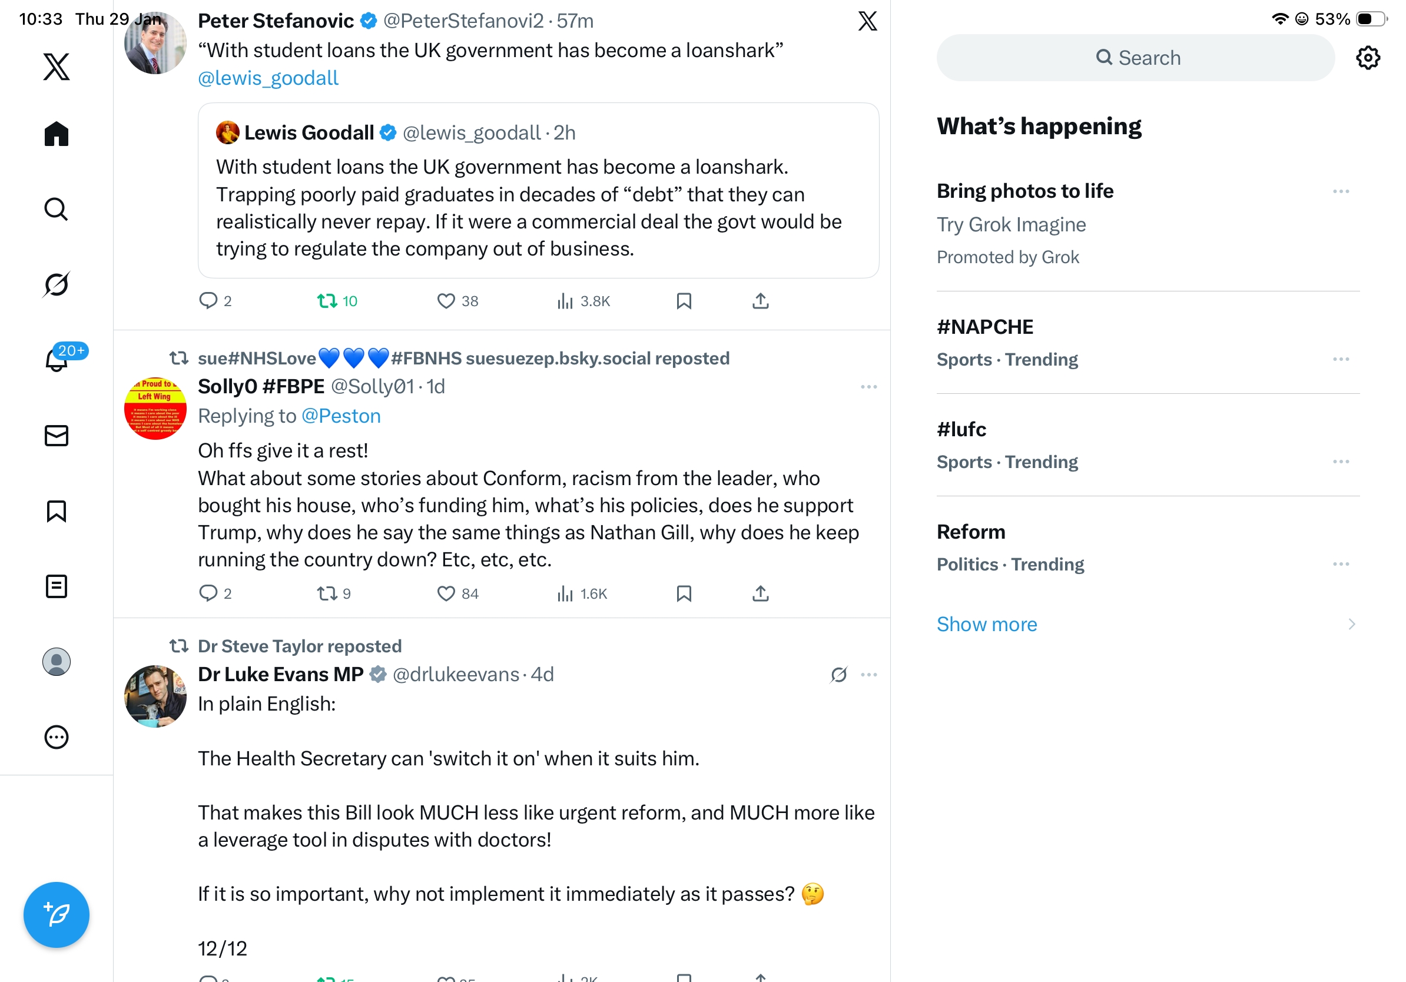This screenshot has width=1406, height=982.
Task: Open the Notifications bell with 20+ badge
Action: point(57,359)
